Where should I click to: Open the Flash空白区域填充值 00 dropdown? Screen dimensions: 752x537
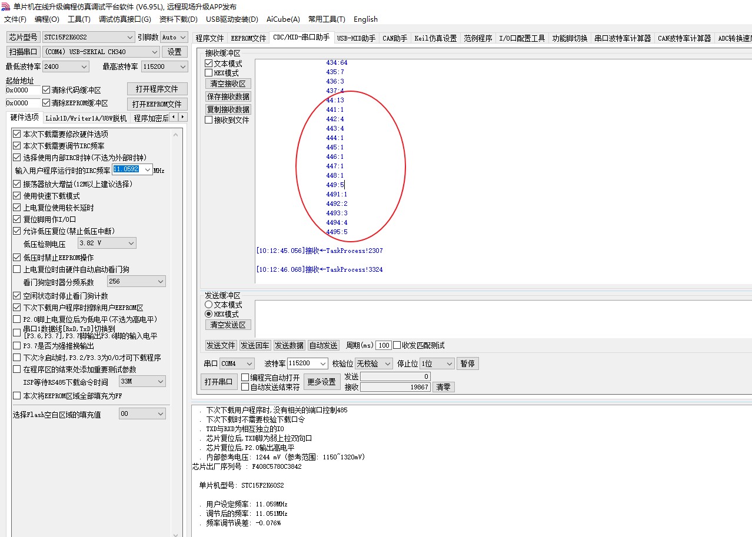tap(160, 414)
